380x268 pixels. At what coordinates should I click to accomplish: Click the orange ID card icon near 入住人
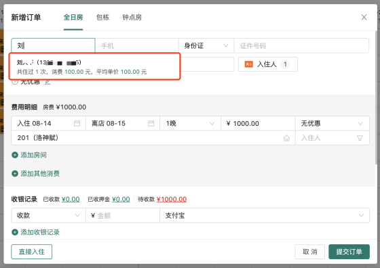click(248, 64)
